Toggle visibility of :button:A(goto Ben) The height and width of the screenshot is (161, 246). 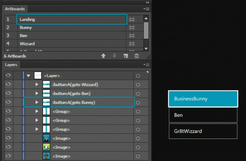click(x=8, y=93)
